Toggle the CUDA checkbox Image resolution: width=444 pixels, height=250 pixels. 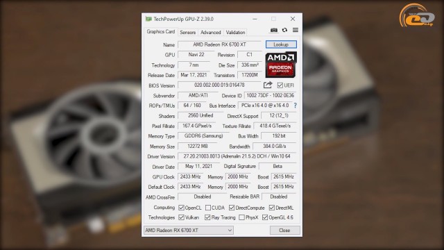pyautogui.click(x=208, y=208)
